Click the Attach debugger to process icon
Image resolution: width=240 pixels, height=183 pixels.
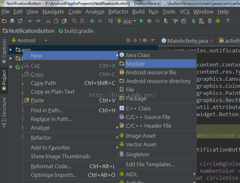(x=166, y=21)
